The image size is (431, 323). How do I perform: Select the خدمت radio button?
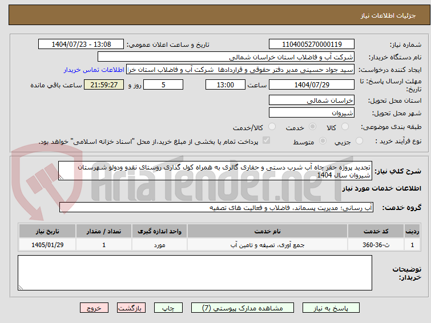312,127
